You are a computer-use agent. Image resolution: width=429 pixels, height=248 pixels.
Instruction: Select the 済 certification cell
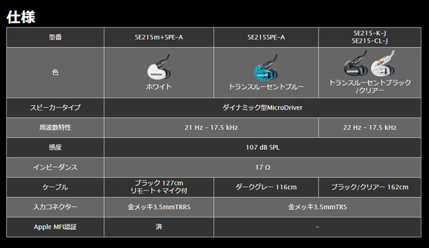159,227
